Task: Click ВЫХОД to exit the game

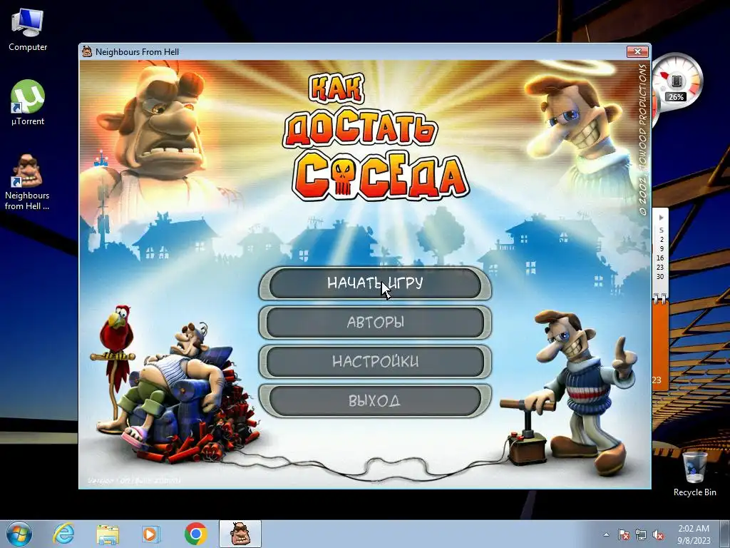Action: click(x=375, y=400)
